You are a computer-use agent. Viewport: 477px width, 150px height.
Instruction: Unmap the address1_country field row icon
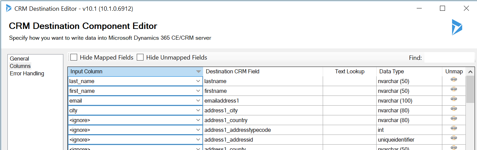[453, 118]
